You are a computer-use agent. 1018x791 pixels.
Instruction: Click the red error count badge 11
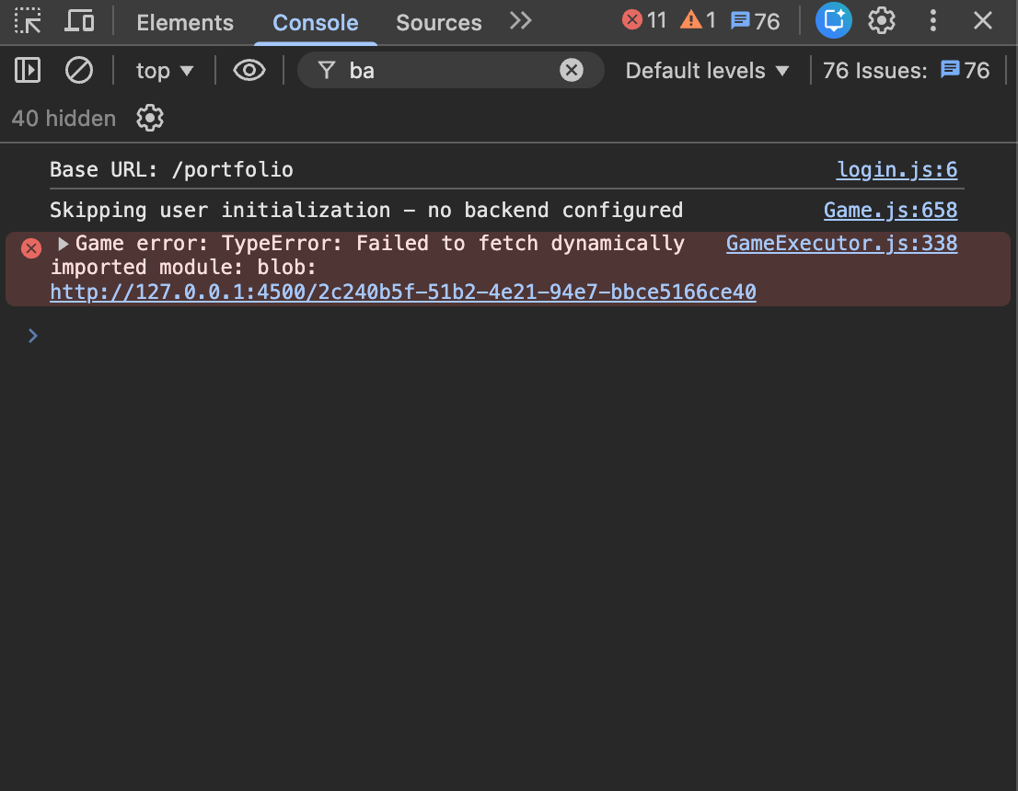(x=644, y=21)
